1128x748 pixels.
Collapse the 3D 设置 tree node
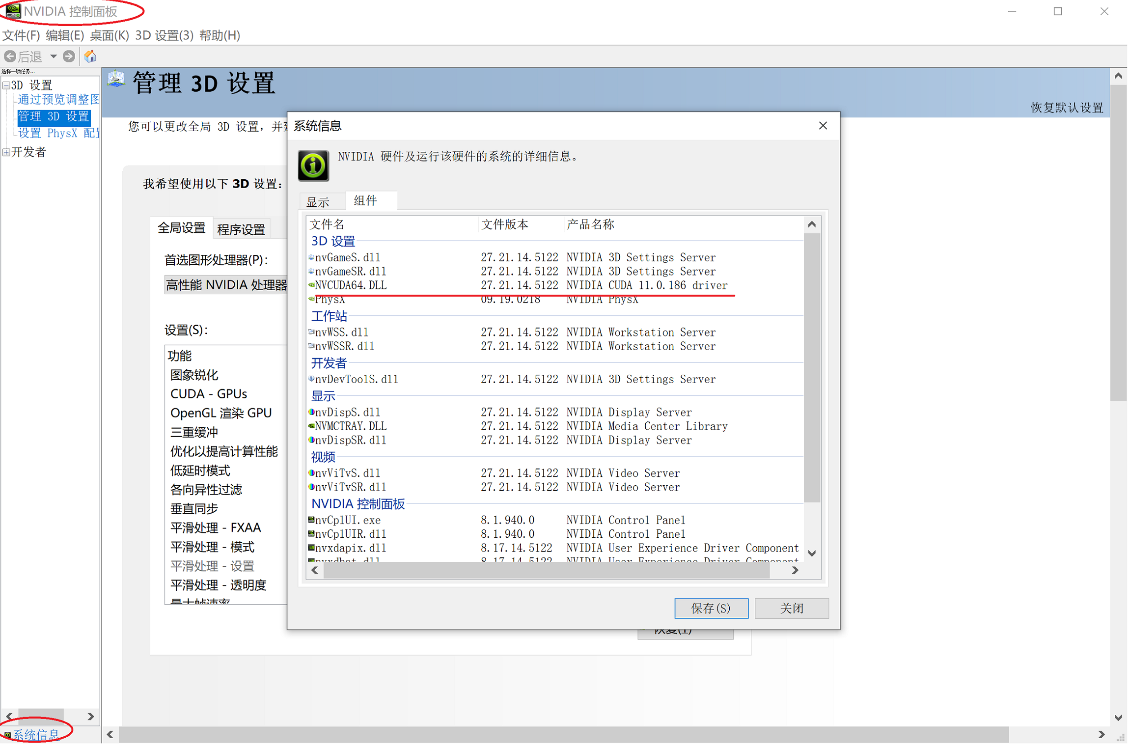(x=6, y=85)
